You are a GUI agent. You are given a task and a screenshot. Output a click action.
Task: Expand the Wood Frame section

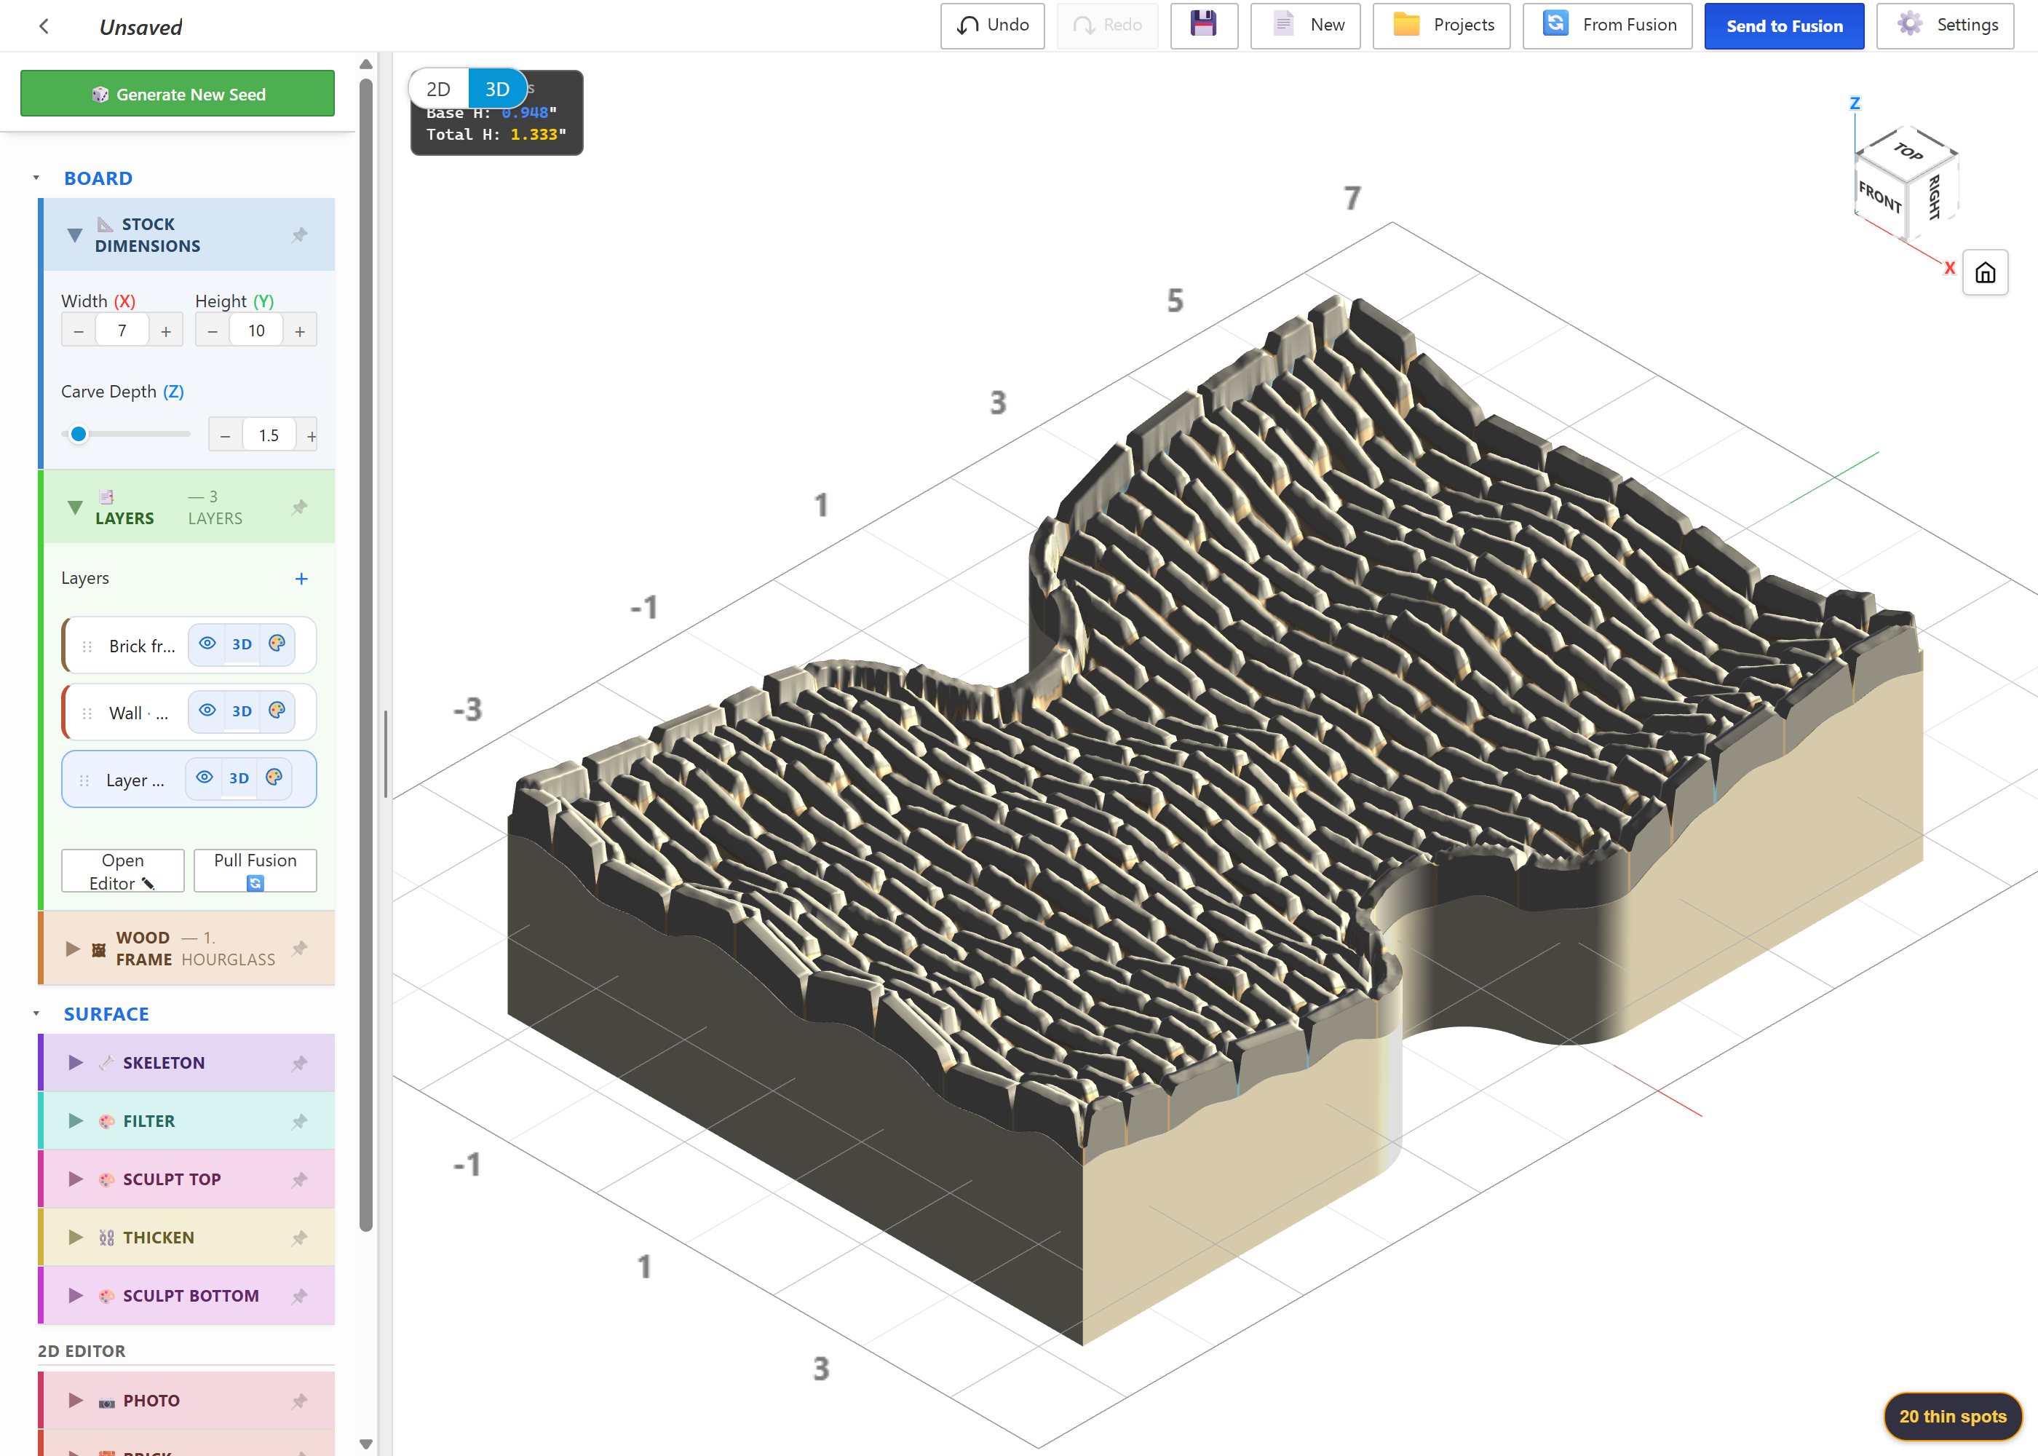73,949
